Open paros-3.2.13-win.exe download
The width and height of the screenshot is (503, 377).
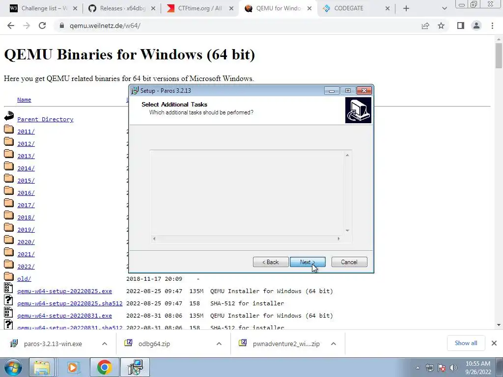tap(53, 344)
